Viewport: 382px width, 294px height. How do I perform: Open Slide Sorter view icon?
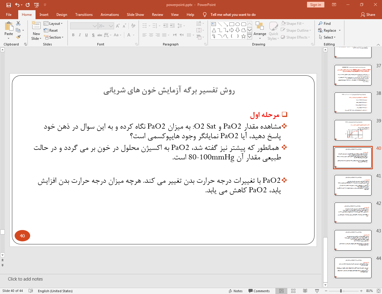(293, 291)
